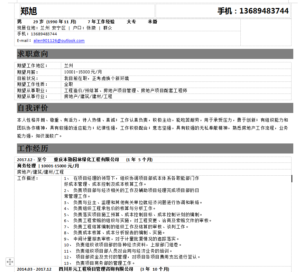Click the company name 重庆本勋园林绿化工程有限公司

[x=86, y=160]
